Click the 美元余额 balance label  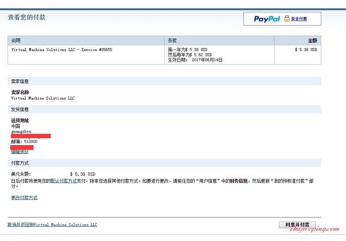21,174
